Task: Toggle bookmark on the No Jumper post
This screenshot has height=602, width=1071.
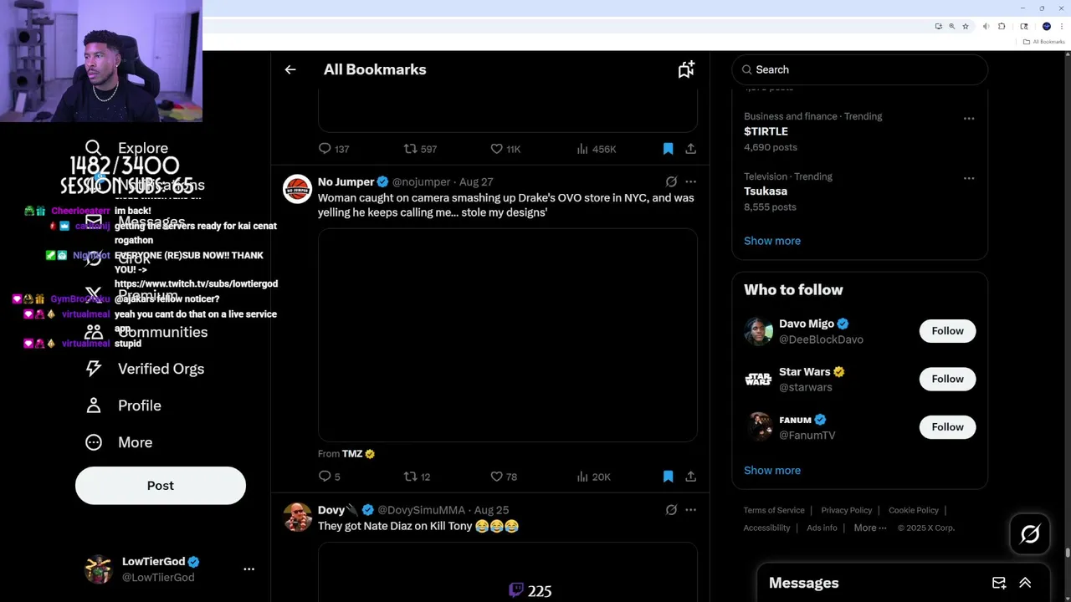Action: [668, 477]
